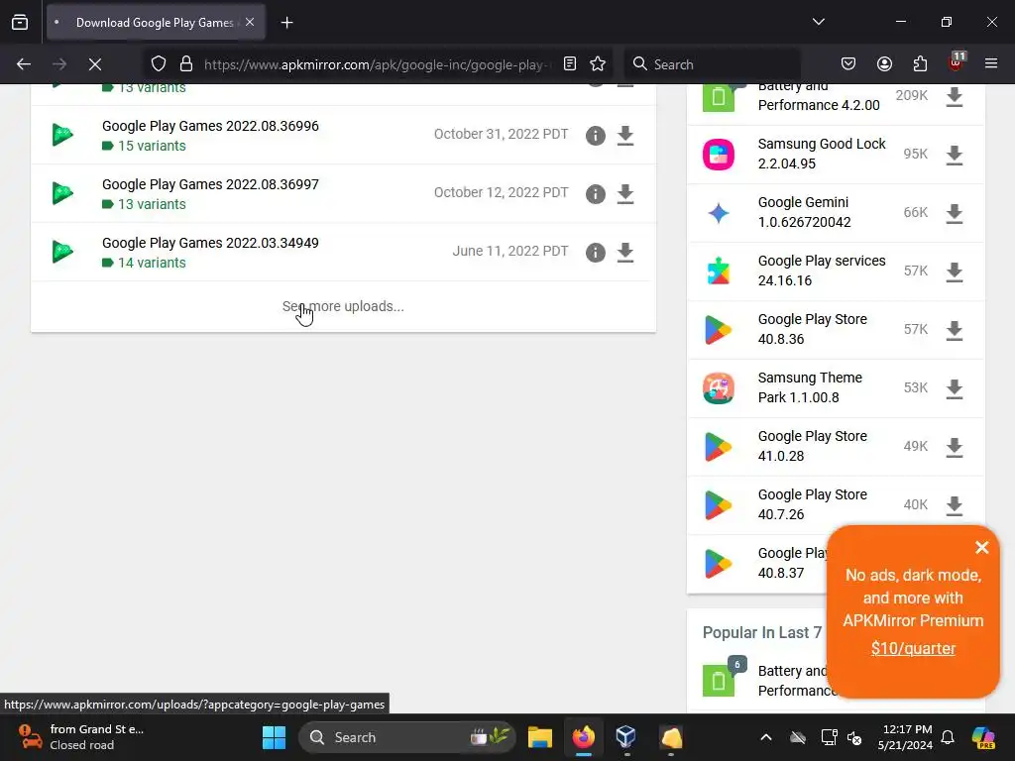The image size is (1015, 761).
Task: Download Google Play Store 40.8.36
Action: tap(955, 330)
